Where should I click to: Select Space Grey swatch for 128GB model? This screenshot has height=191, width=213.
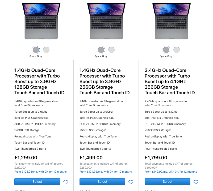[x=36, y=50]
